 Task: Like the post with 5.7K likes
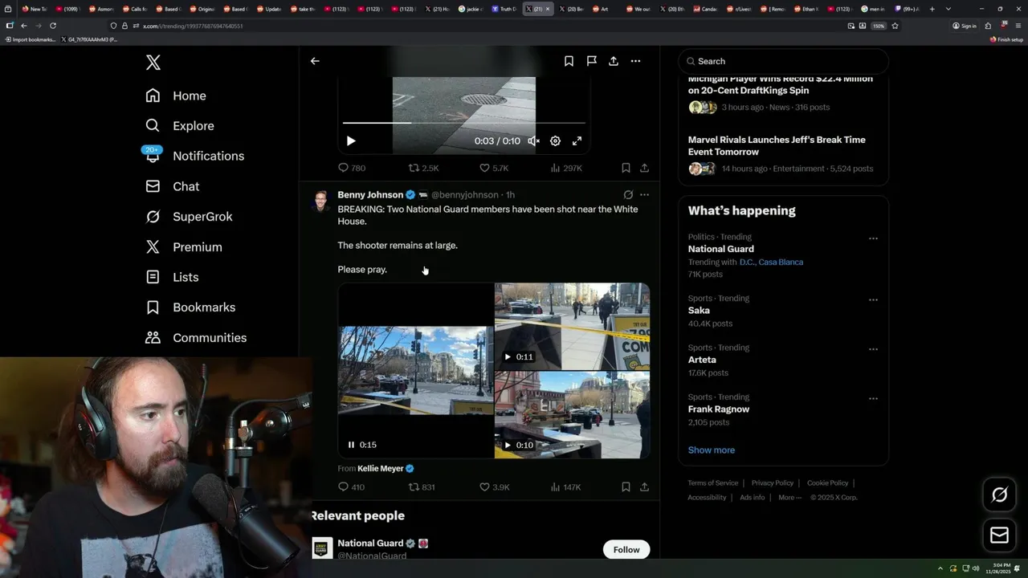click(494, 168)
